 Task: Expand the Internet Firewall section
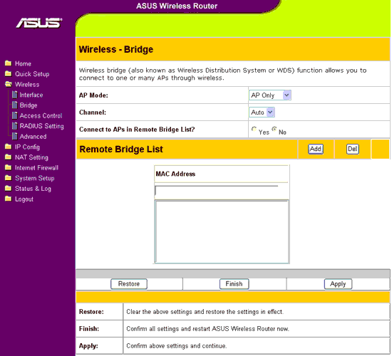tap(36, 168)
